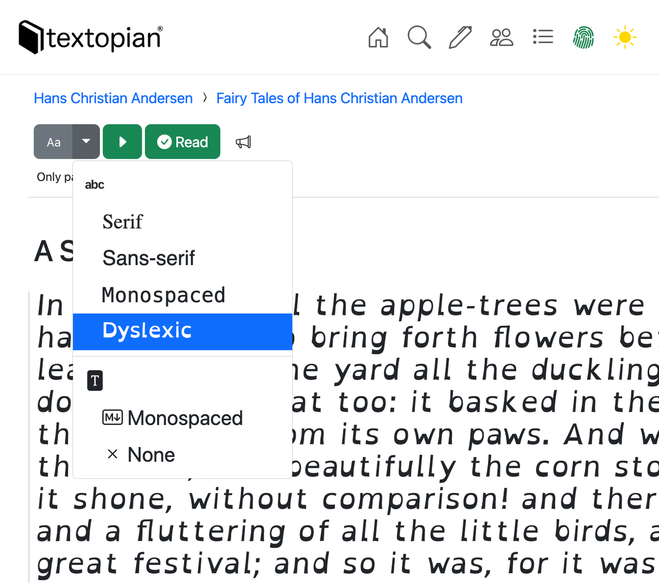Click the pencil edit icon
Screen dimensions: 659x583
click(460, 37)
